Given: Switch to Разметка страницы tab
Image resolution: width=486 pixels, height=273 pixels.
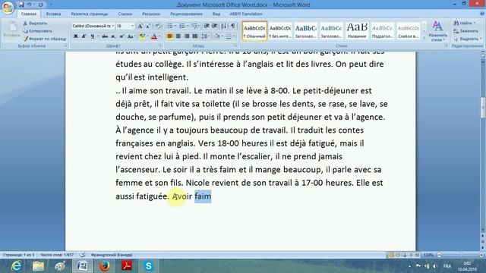Looking at the screenshot, I should click(x=90, y=14).
